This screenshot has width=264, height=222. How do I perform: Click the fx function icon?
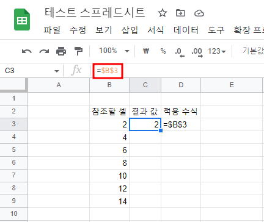(76, 70)
